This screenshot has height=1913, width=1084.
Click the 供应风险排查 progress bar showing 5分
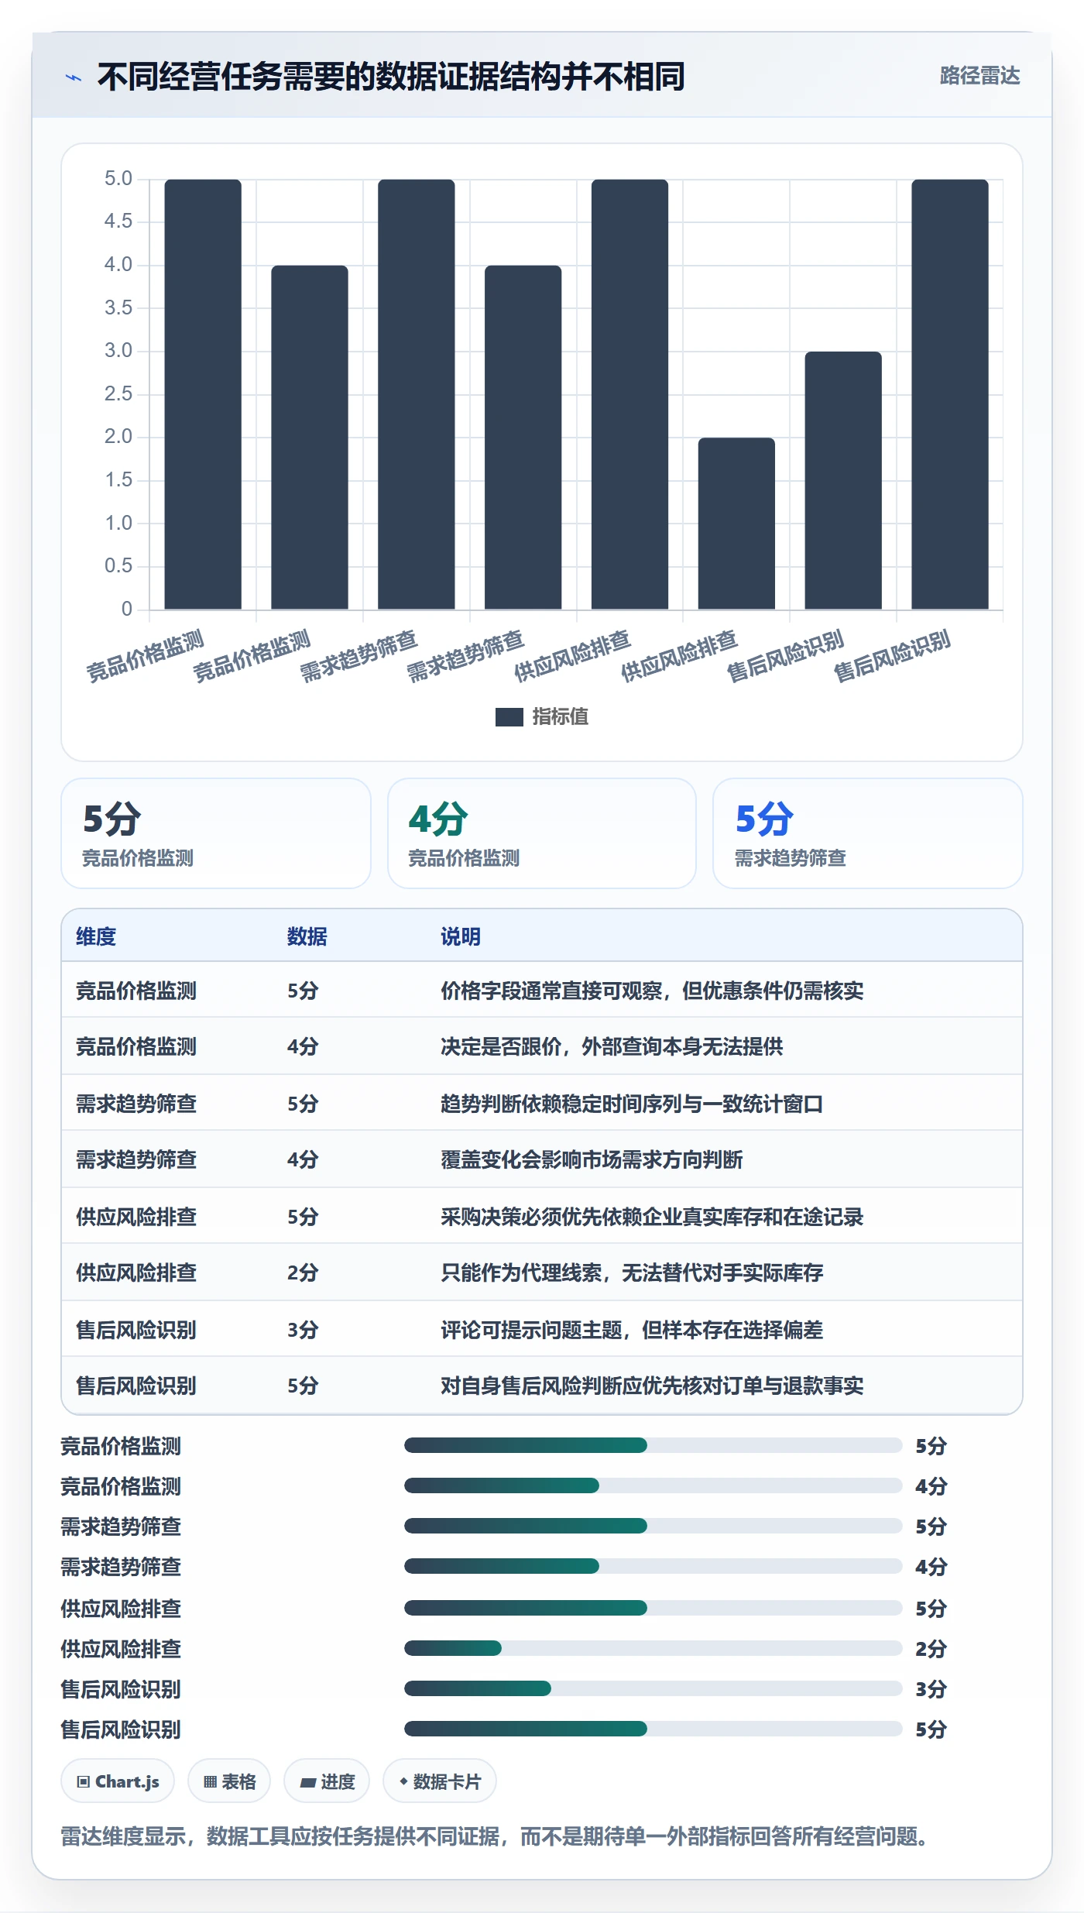(x=653, y=1608)
